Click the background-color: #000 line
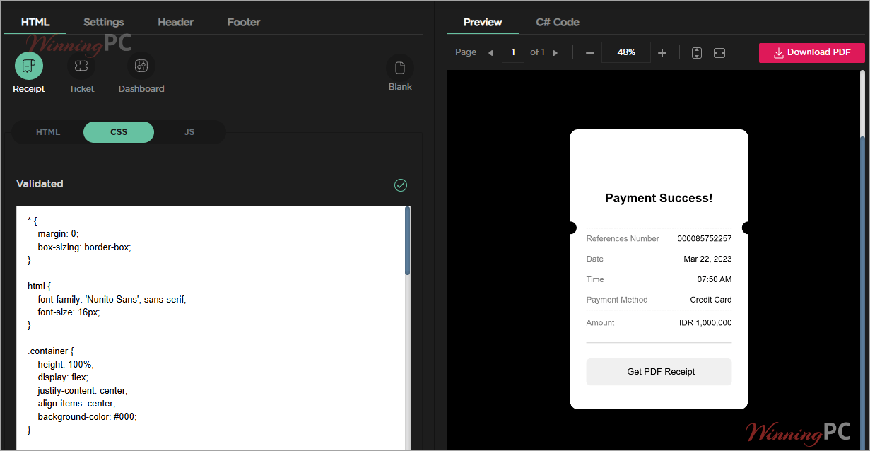The height and width of the screenshot is (451, 870). coord(87,416)
